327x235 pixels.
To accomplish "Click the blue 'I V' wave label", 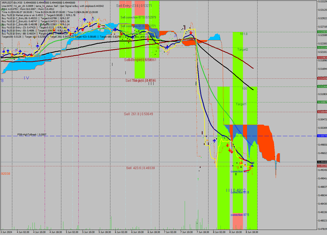I will tap(27, 78).
